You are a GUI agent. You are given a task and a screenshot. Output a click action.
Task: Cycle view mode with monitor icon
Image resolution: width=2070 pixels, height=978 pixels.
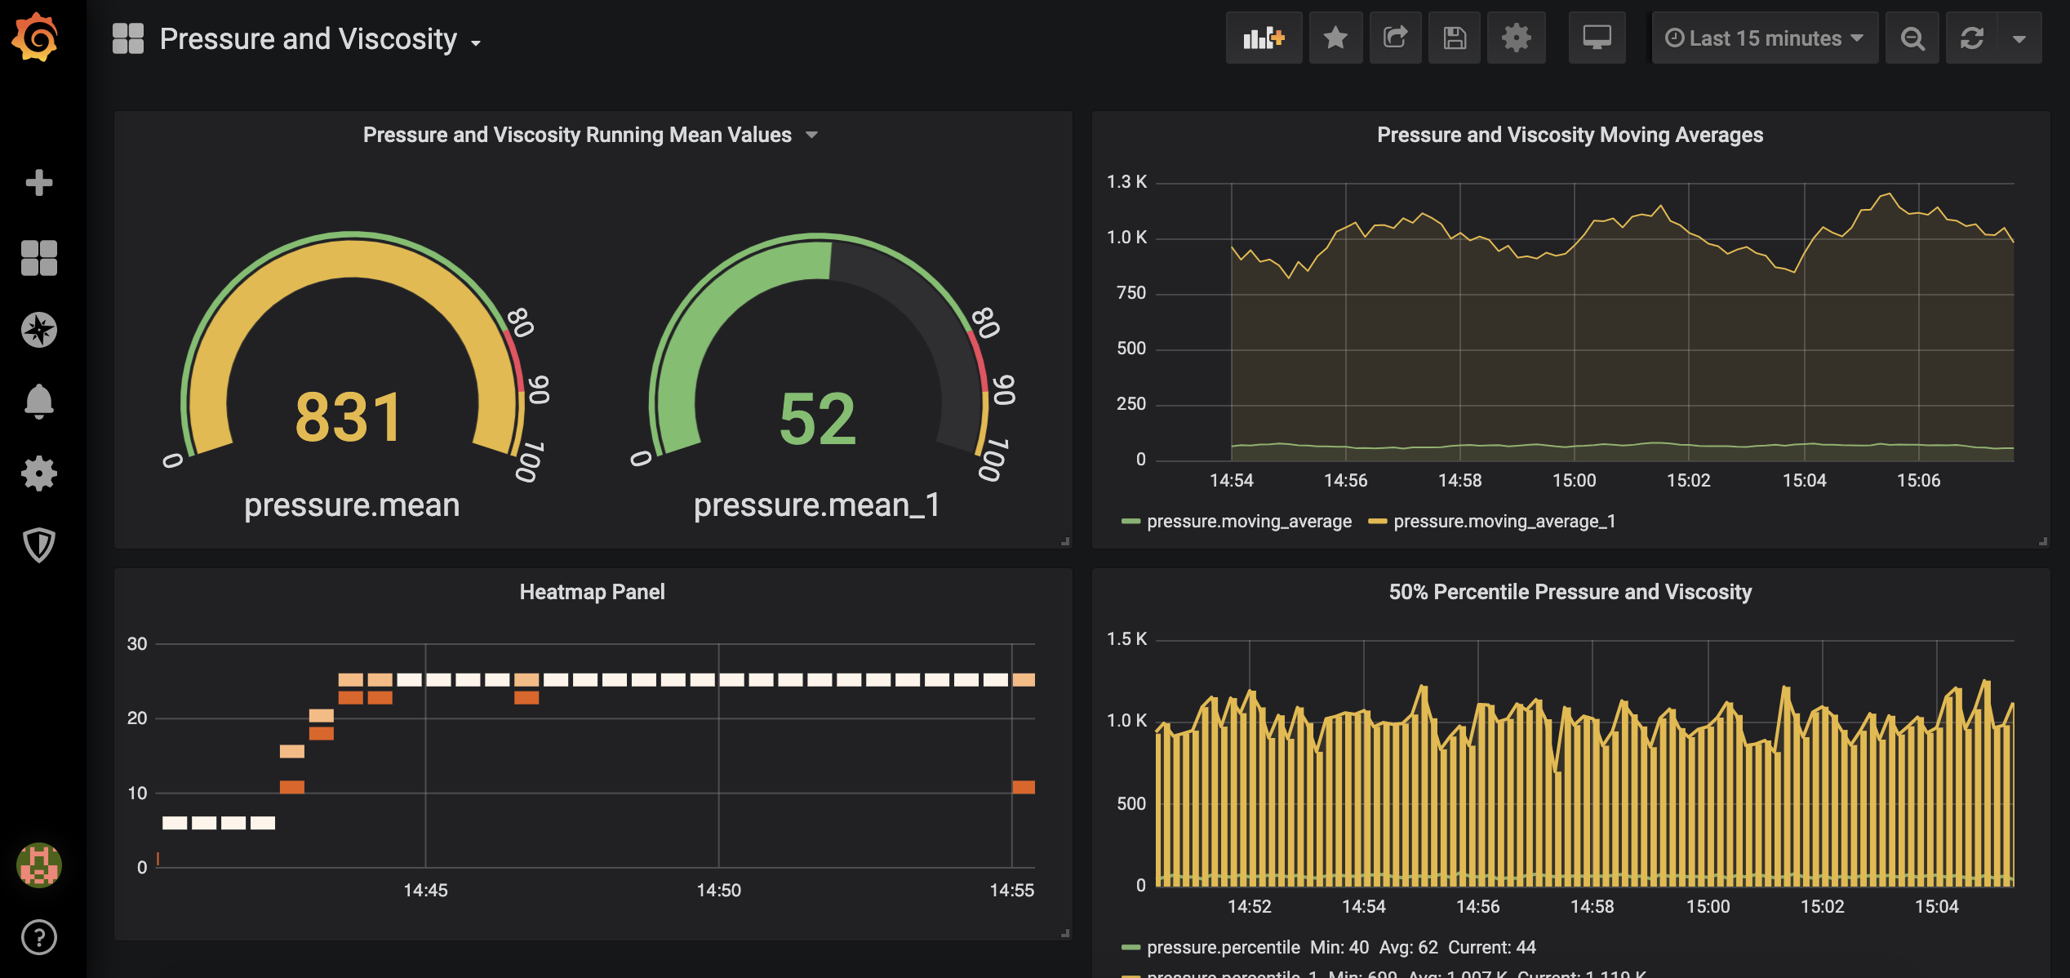click(1597, 38)
